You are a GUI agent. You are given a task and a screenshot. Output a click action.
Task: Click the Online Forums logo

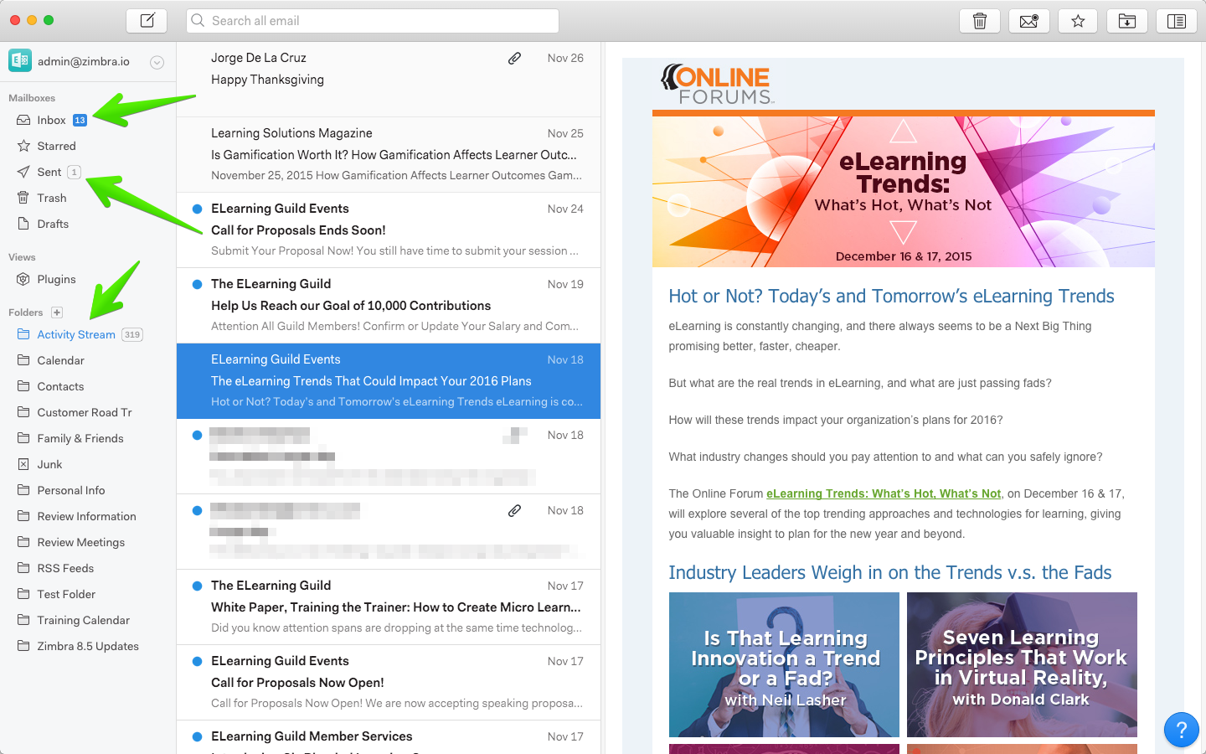[x=717, y=84]
